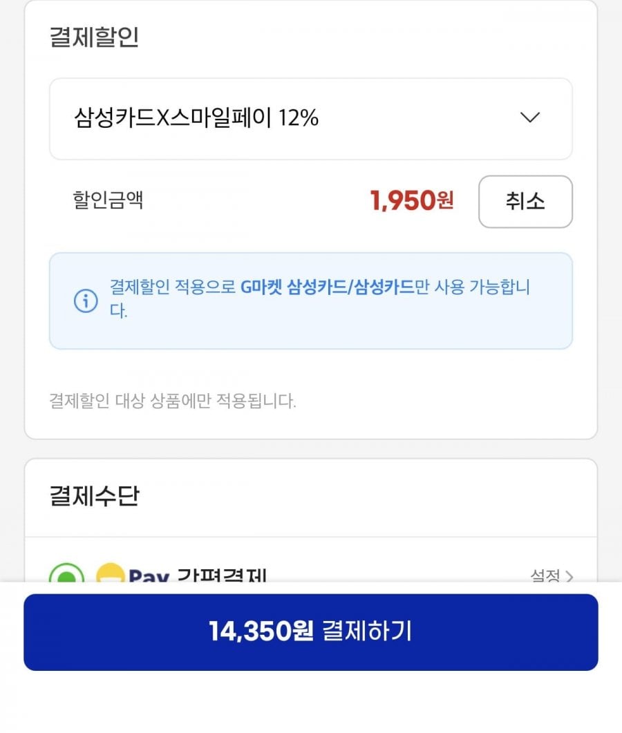The width and height of the screenshot is (622, 733).
Task: Click the 결제할인 section heading
Action: 95,37
